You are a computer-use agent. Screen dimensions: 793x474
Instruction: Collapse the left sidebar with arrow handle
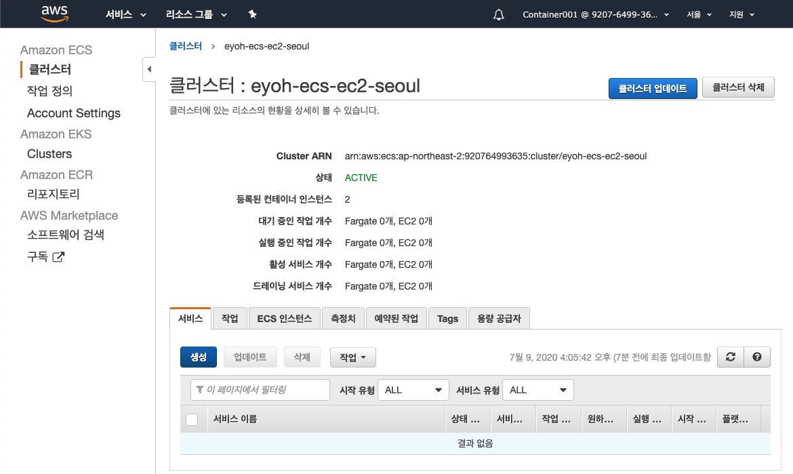[149, 69]
